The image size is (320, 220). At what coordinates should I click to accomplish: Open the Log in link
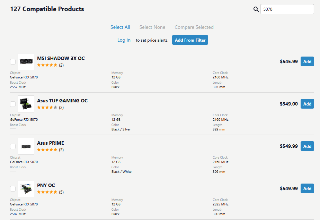(x=124, y=40)
